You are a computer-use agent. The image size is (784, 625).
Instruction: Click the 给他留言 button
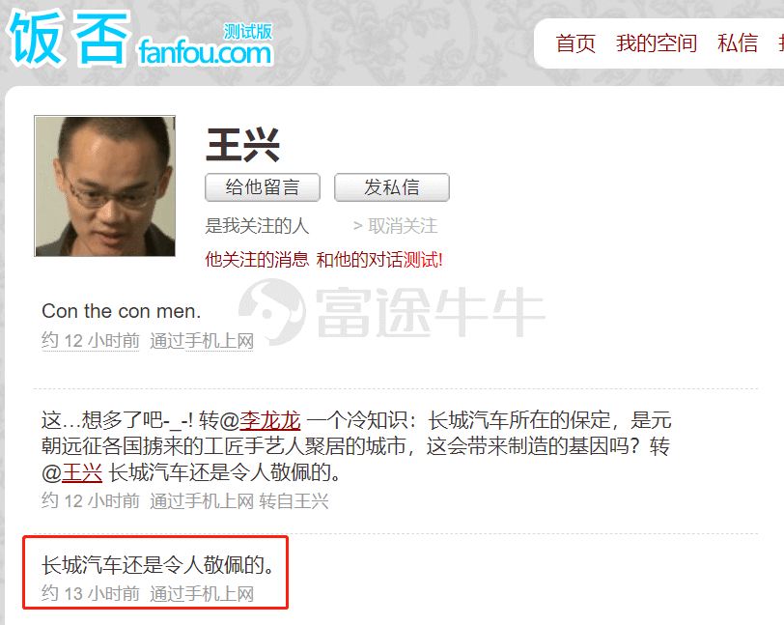(x=263, y=187)
